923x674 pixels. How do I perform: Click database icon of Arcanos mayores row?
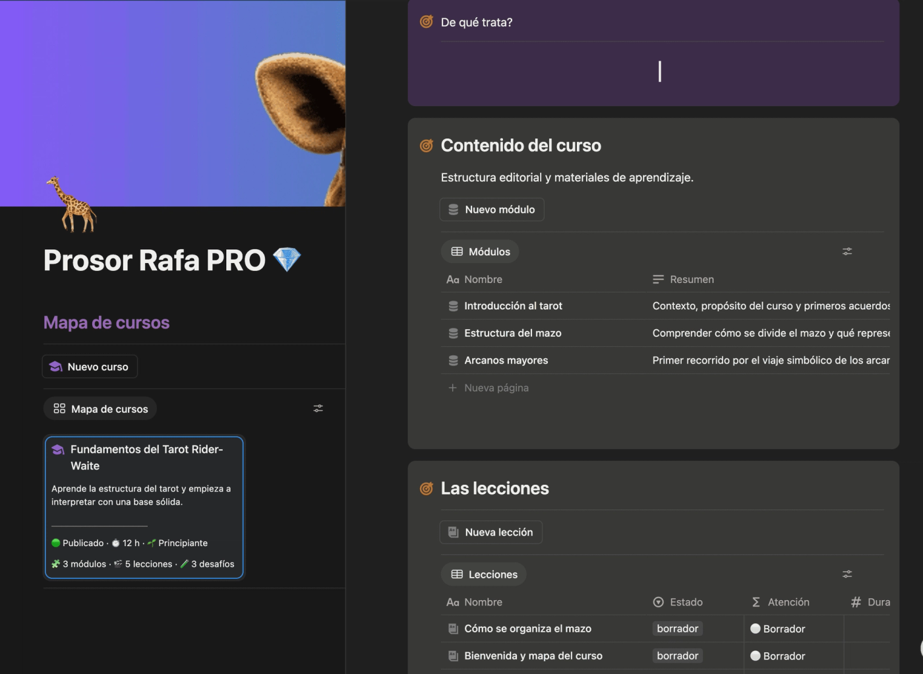(x=453, y=361)
